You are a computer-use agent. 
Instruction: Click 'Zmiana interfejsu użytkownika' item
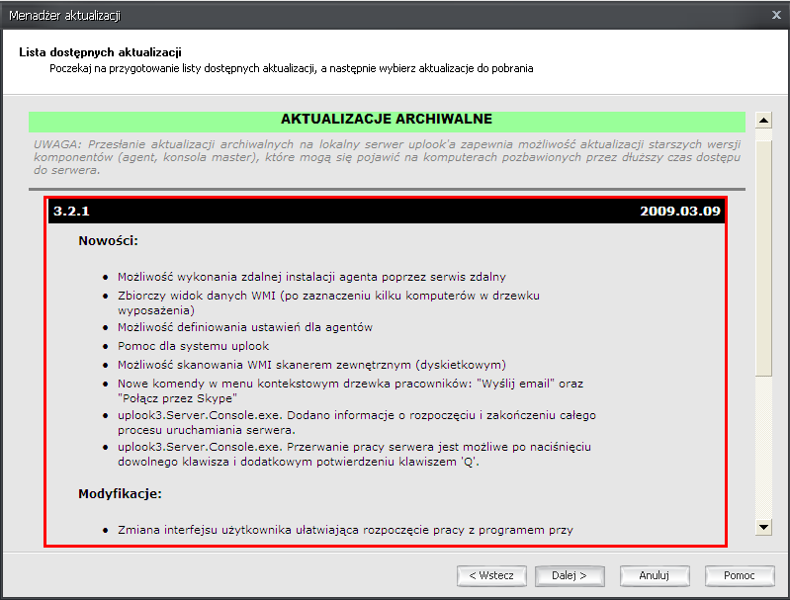(346, 530)
